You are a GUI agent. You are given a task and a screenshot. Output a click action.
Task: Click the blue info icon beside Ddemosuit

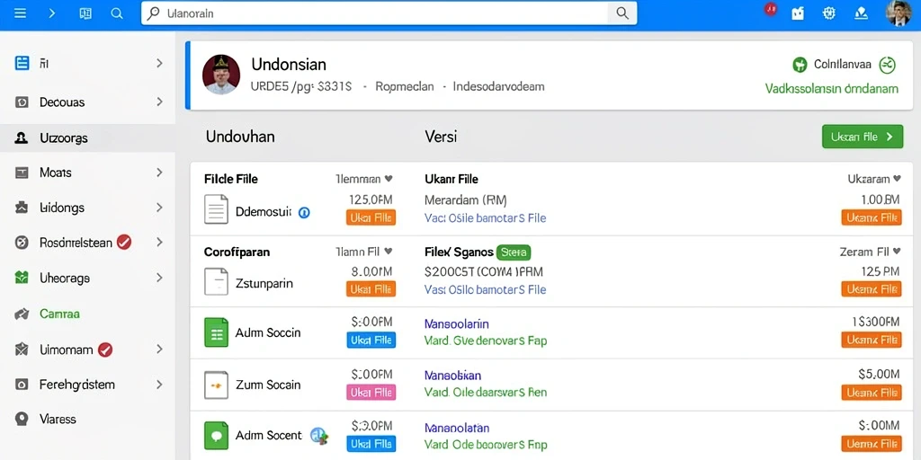[304, 212]
